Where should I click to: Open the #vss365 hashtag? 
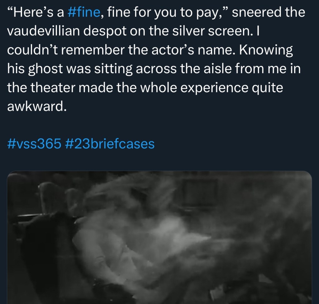click(34, 144)
